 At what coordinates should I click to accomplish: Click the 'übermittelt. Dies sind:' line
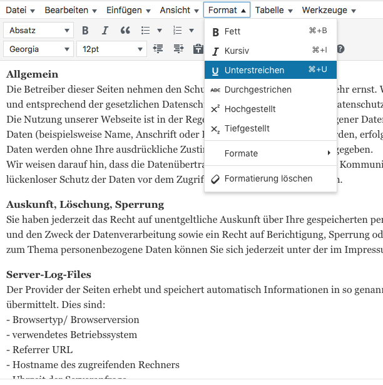[x=56, y=305]
